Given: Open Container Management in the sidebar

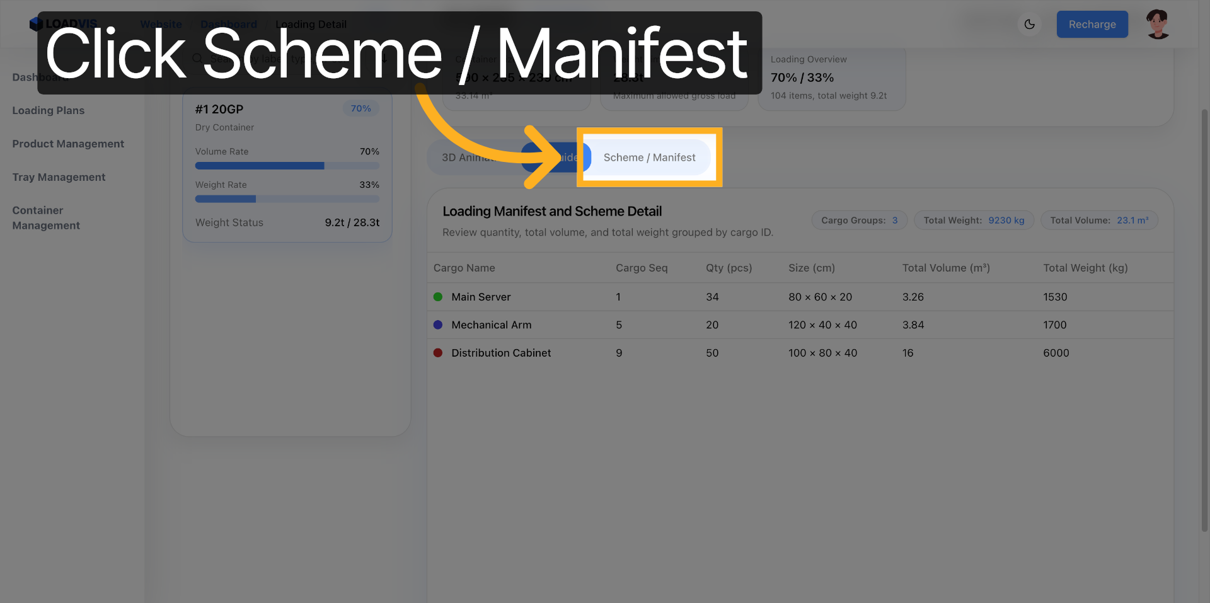Looking at the screenshot, I should coord(46,218).
